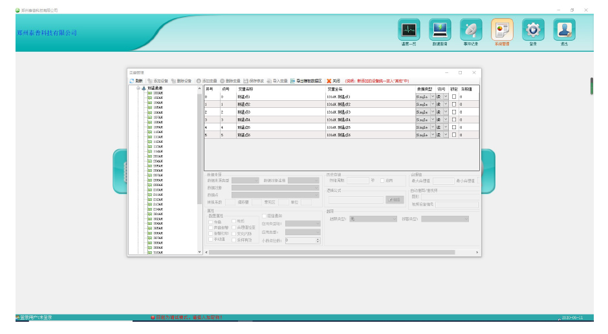
Task: Click the green scrollbar at right window edge
Action: coord(592,86)
